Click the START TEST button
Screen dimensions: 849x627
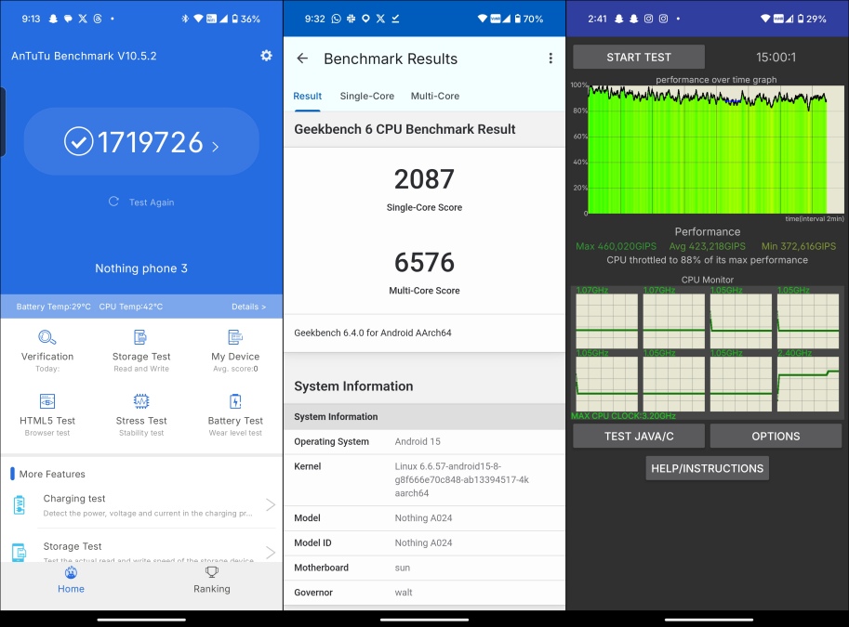(x=638, y=57)
